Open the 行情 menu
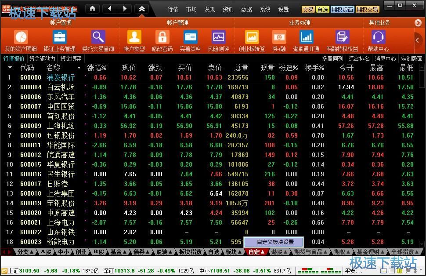This screenshot has height=276, width=426. tap(173, 9)
